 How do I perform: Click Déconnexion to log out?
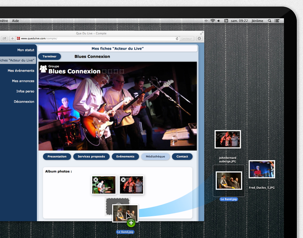24,101
